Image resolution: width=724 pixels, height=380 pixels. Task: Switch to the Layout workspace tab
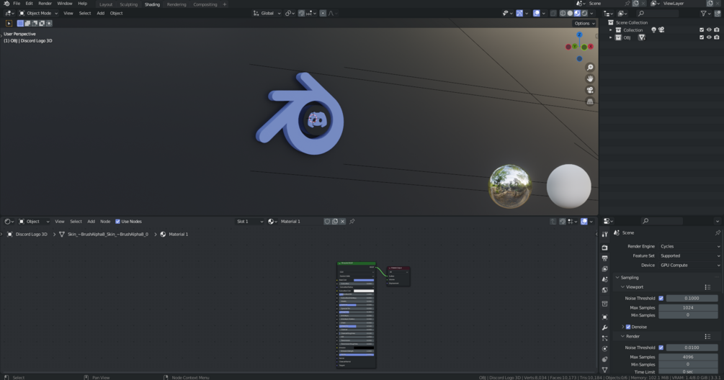click(x=106, y=4)
